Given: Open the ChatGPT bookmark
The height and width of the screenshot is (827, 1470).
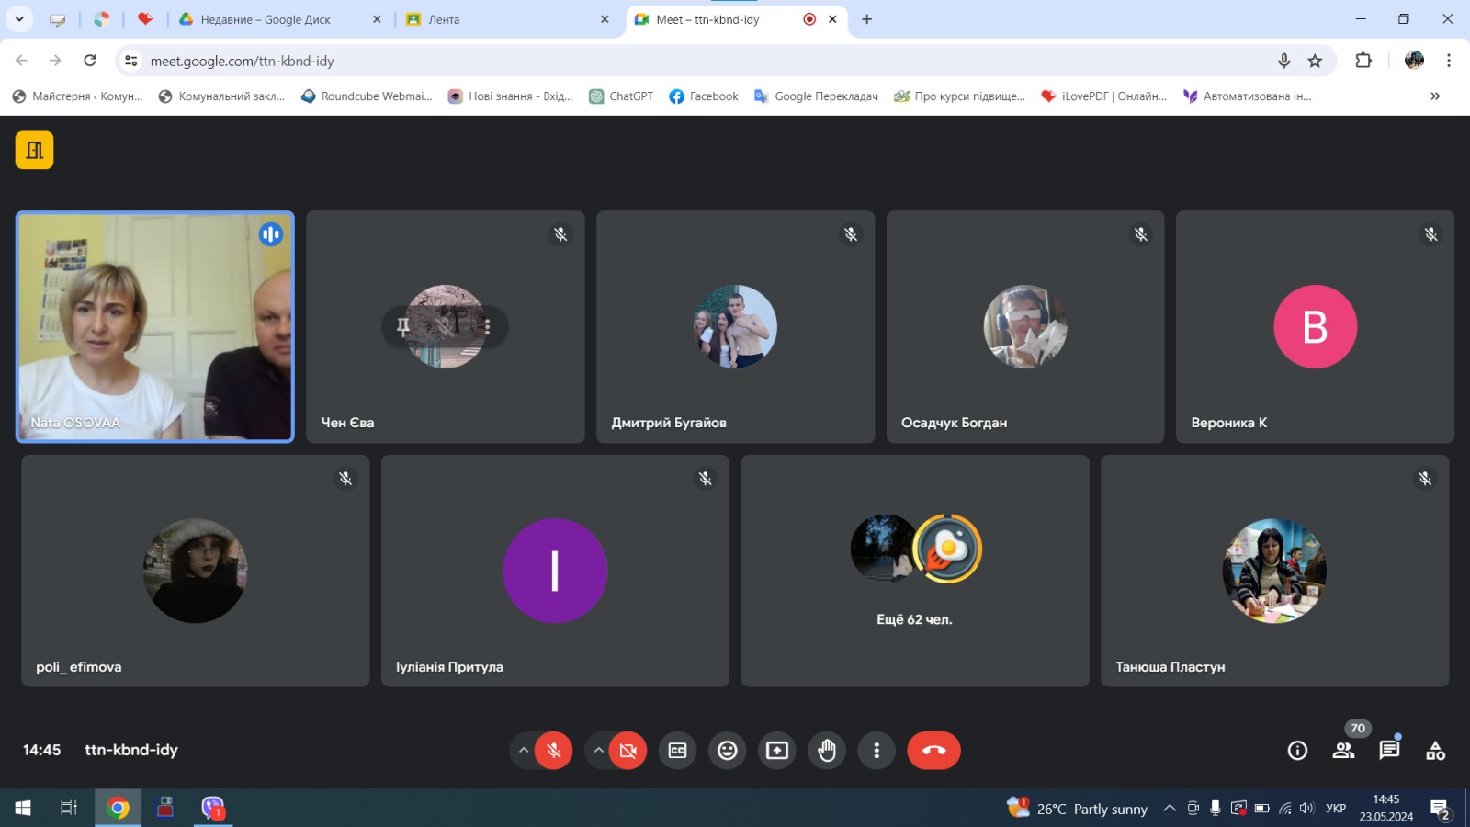Looking at the screenshot, I should [x=621, y=96].
